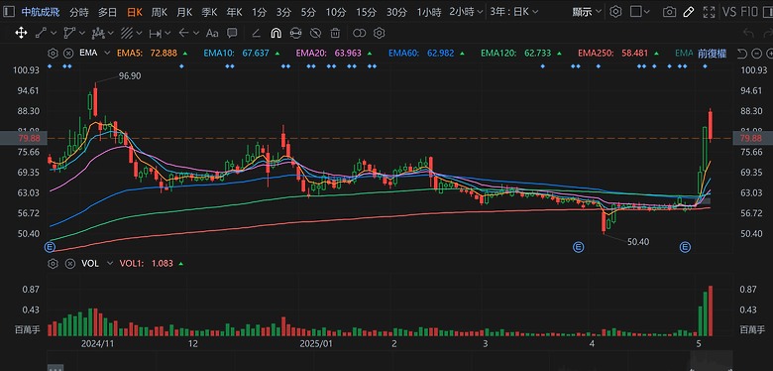Click the 96.90 high price label
Screen dimensions: 773x371
click(129, 76)
